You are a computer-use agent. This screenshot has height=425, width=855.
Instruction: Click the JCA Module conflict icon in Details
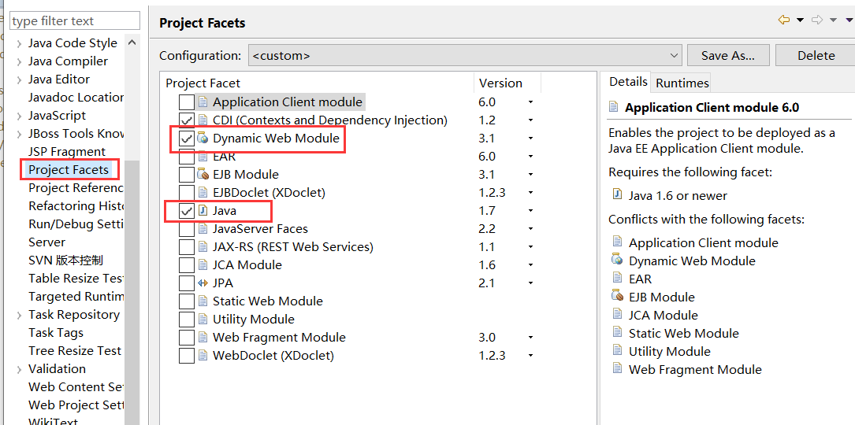(x=617, y=314)
